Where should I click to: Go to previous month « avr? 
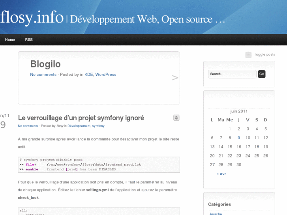(221, 174)
